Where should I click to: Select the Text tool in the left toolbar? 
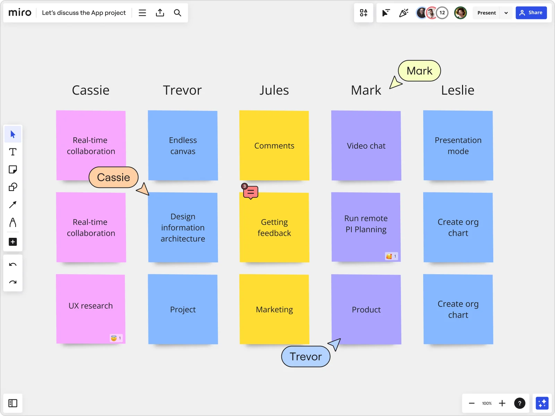pyautogui.click(x=12, y=151)
